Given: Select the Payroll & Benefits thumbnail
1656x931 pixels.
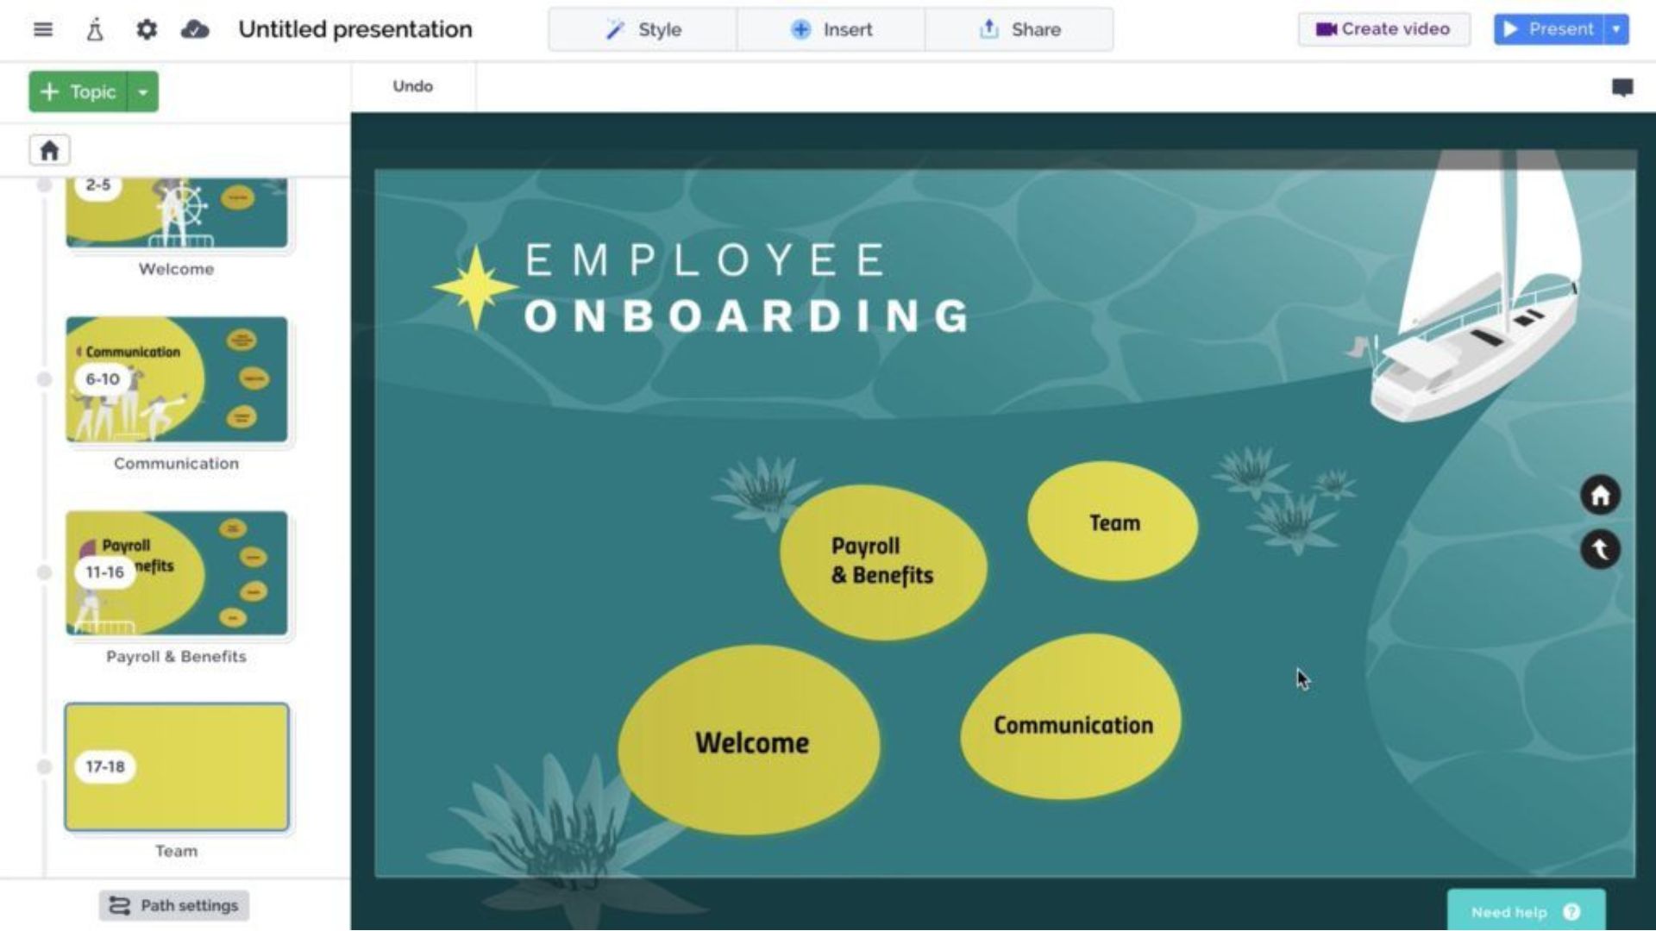Looking at the screenshot, I should point(177,573).
